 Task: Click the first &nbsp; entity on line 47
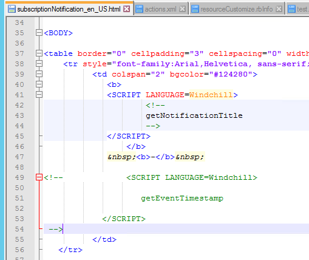pyautogui.click(x=121, y=157)
